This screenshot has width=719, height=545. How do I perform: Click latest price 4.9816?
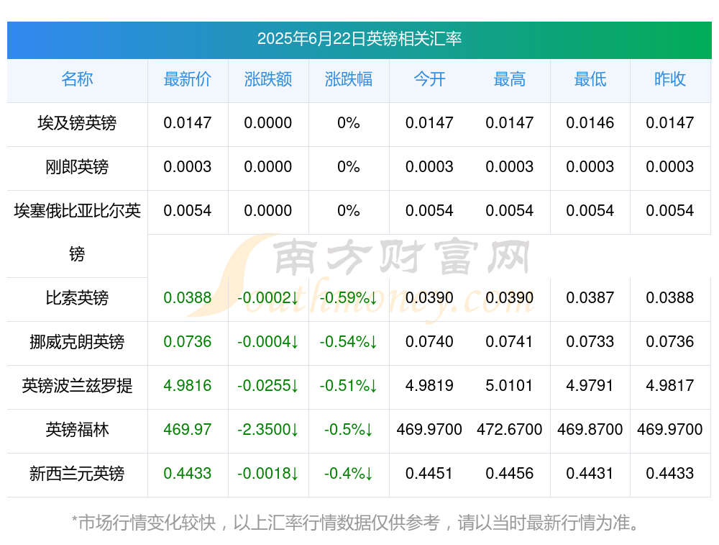point(187,386)
